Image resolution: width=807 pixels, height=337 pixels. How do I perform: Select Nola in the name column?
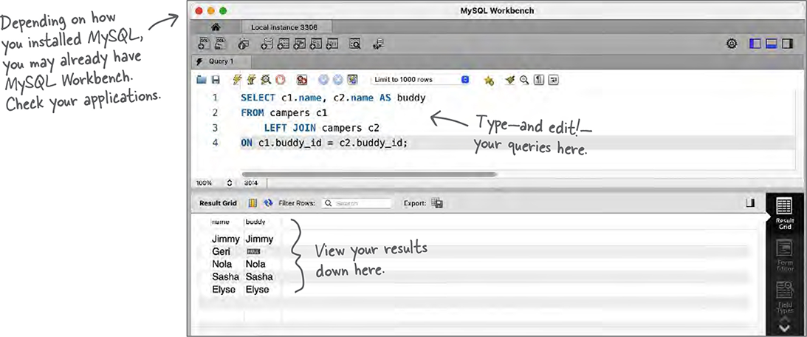click(222, 264)
